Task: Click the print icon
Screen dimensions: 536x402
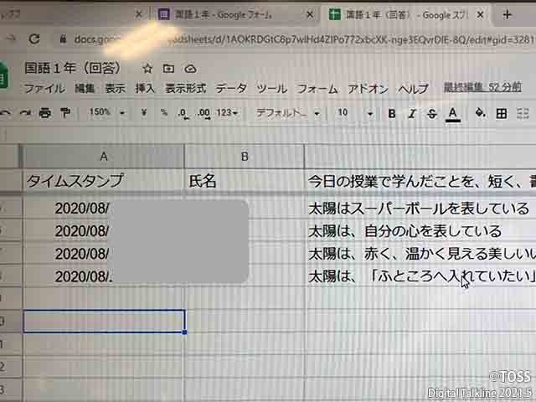Action: coord(45,113)
